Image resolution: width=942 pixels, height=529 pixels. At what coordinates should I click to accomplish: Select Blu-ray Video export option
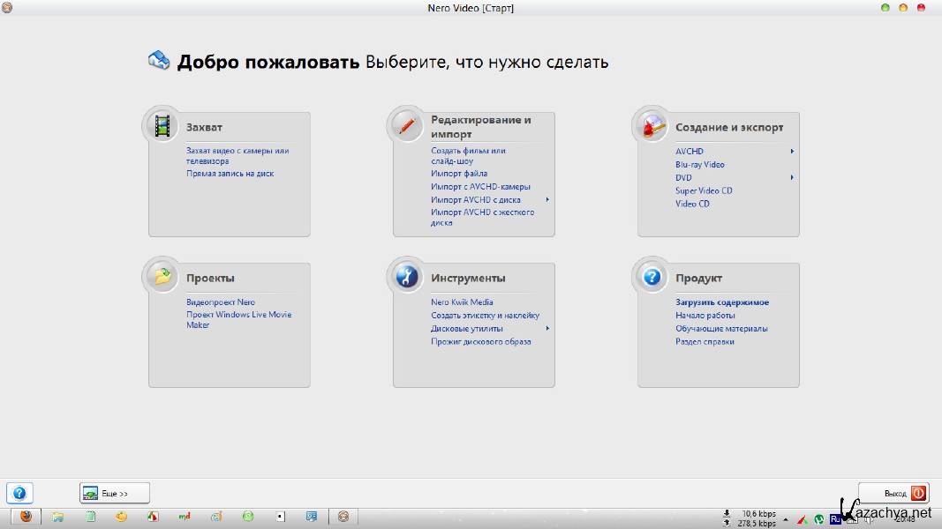(x=699, y=165)
